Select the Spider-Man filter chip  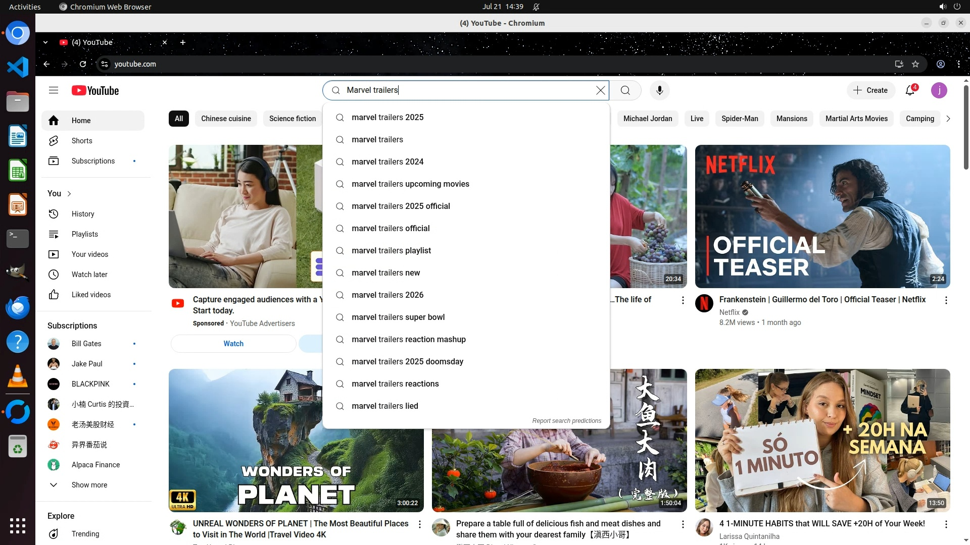click(x=740, y=119)
